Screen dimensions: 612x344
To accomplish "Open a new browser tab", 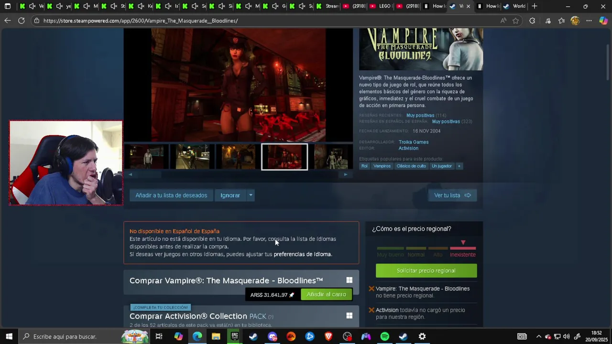I will click(x=535, y=6).
